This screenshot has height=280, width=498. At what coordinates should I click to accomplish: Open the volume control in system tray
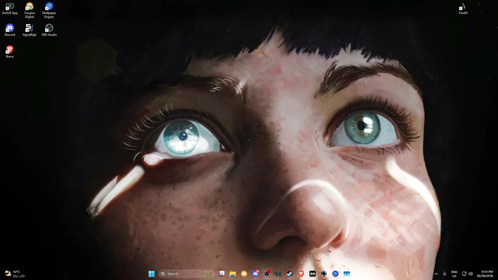pyautogui.click(x=471, y=274)
